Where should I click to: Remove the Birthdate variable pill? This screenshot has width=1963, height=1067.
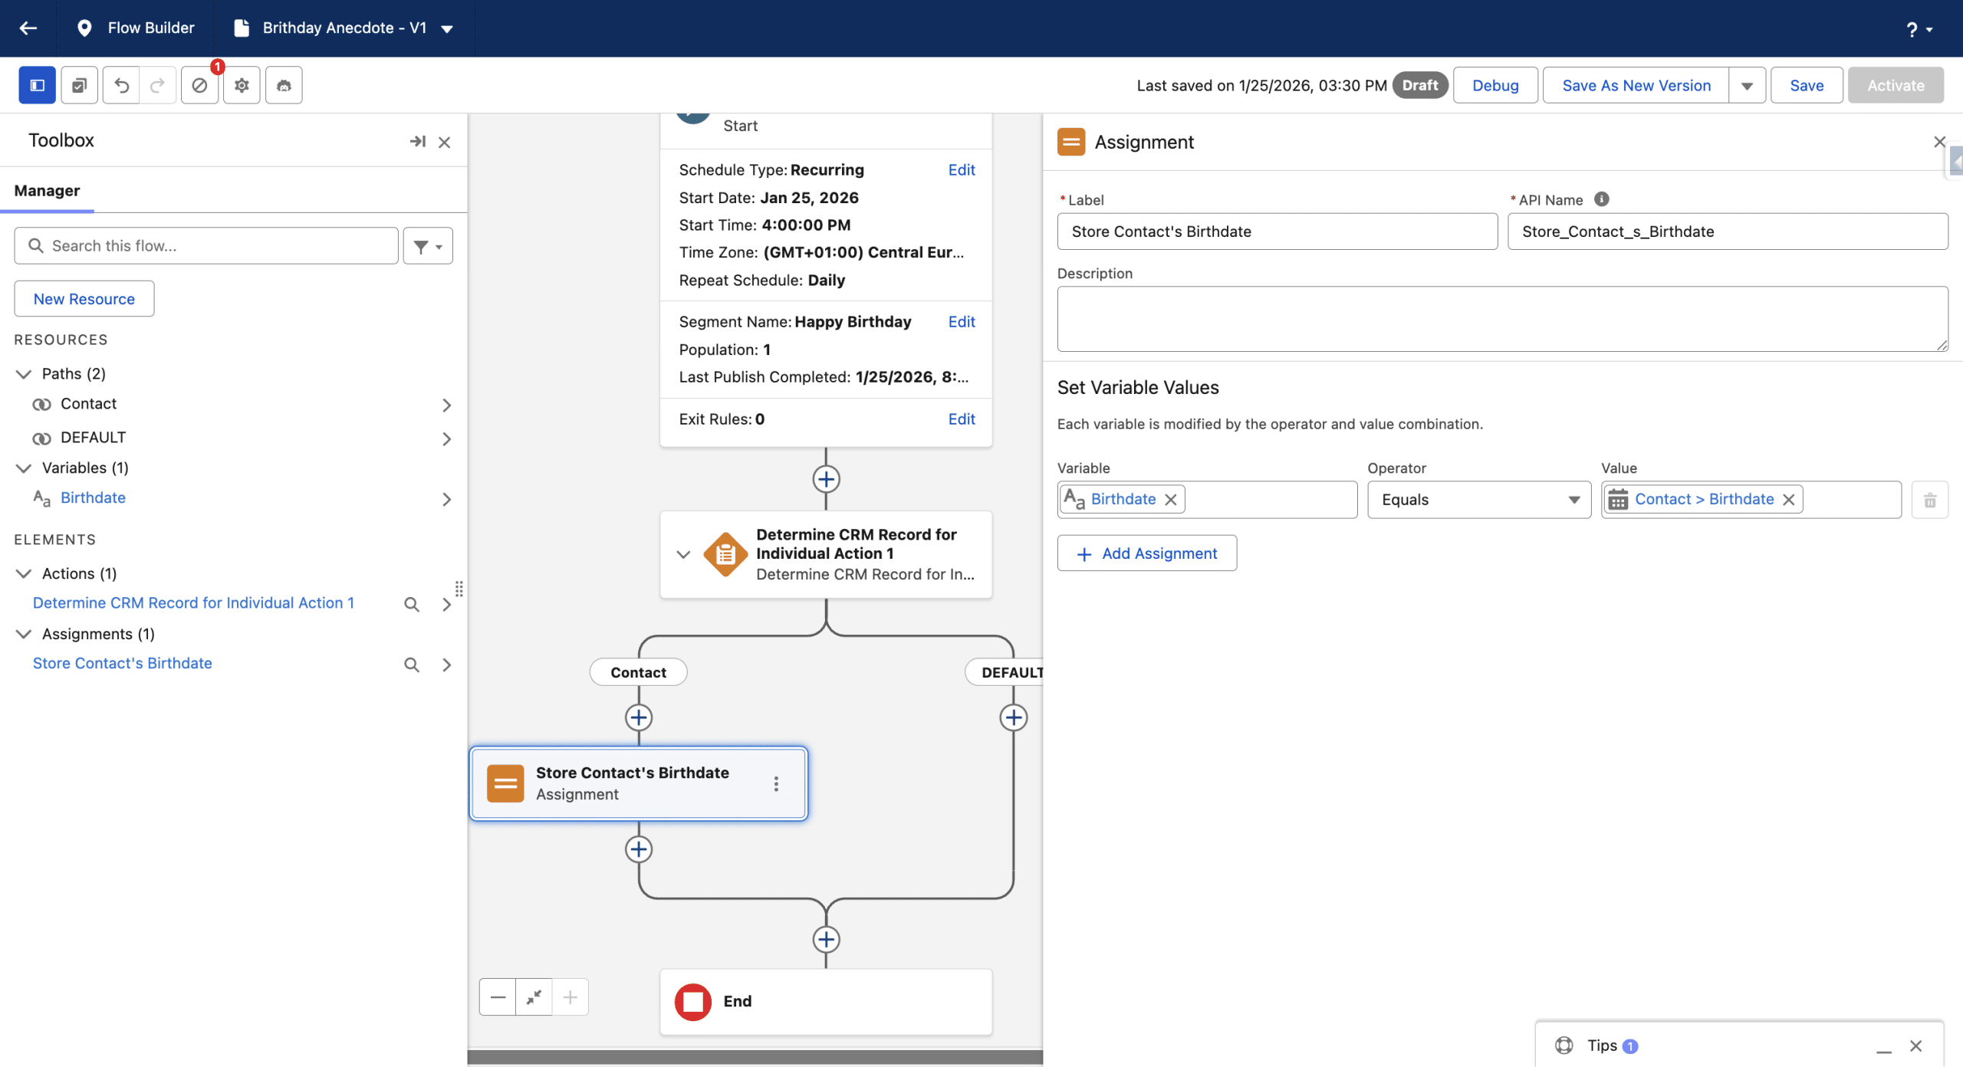(1171, 500)
